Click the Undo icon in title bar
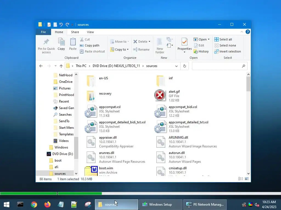This screenshot has height=210, width=281. tap(61, 24)
